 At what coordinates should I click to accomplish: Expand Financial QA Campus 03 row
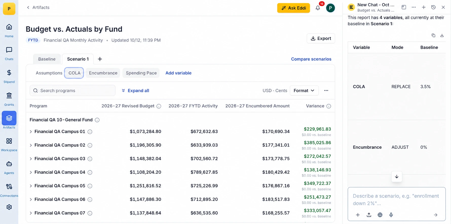[x=31, y=159]
